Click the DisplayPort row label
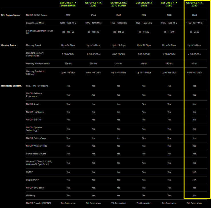 (33, 180)
